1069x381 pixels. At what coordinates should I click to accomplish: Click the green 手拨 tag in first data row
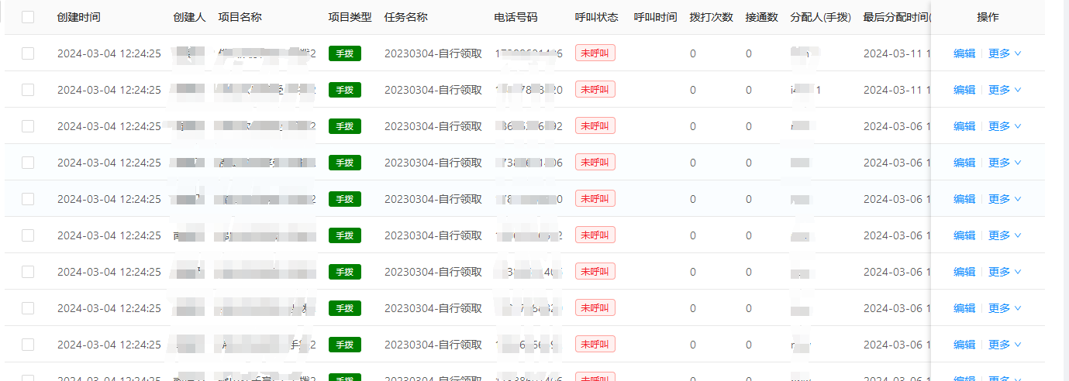(x=345, y=53)
